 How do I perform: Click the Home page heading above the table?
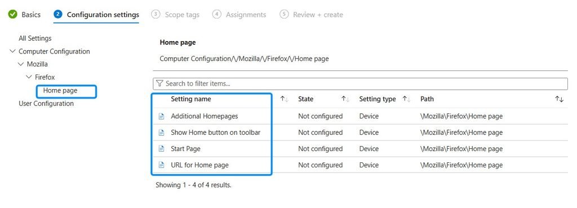pyautogui.click(x=177, y=42)
